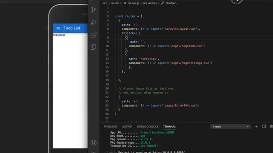Screen dimensions: 273x153
Task: Click the '/settings' path string
Action: click(x=148, y=59)
